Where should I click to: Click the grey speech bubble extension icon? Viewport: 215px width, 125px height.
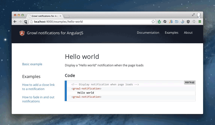194,21
